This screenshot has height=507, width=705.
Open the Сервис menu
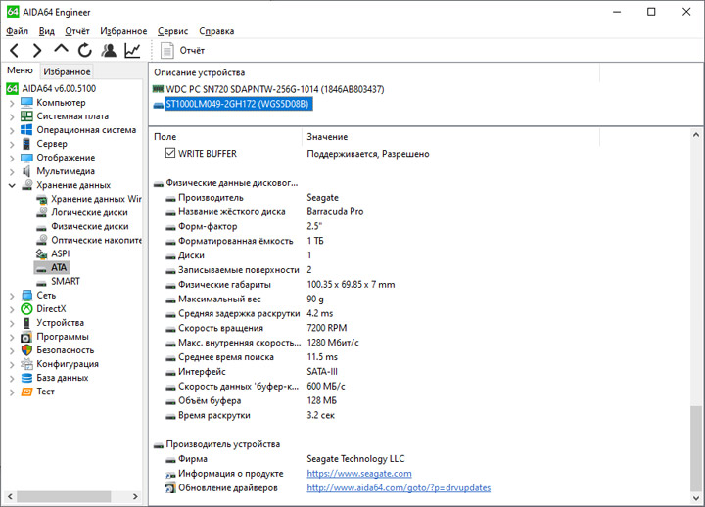click(x=172, y=31)
